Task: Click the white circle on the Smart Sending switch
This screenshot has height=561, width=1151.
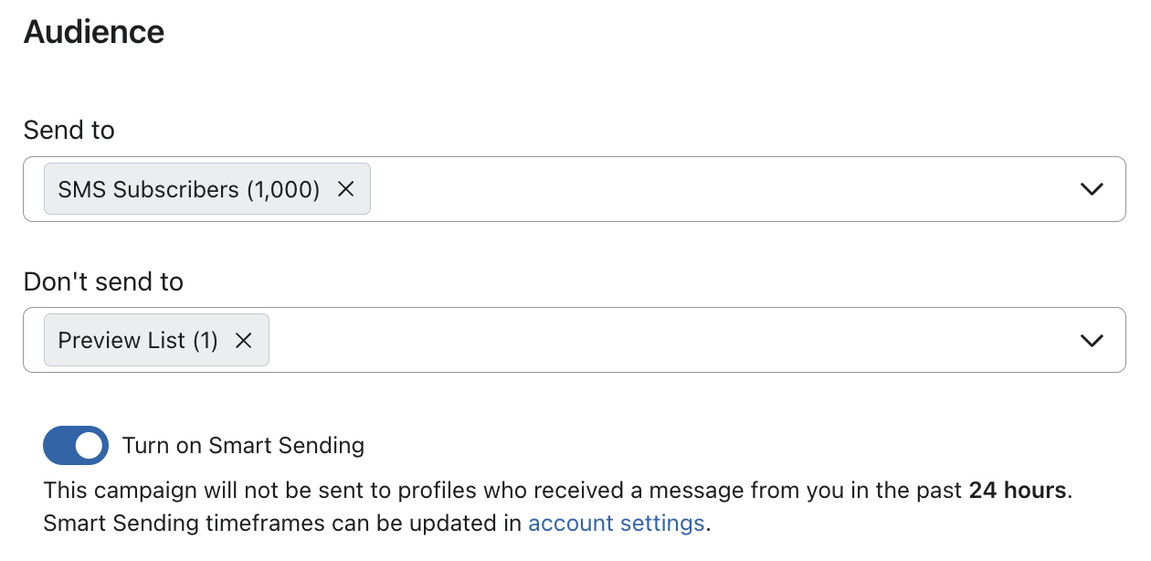Action: click(x=89, y=445)
